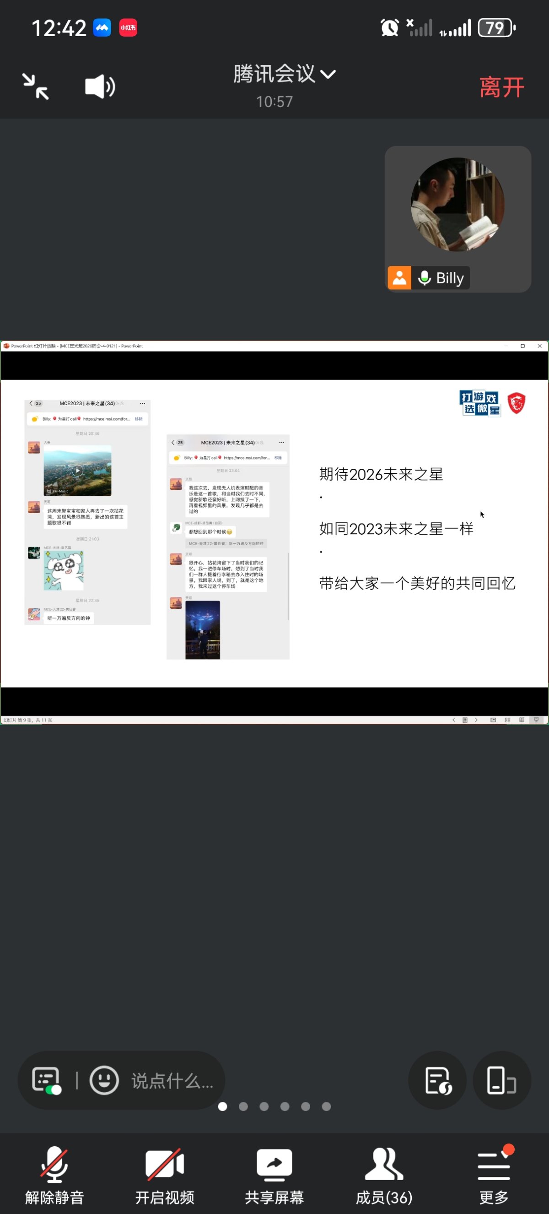Click the MSI dragon shield logo
Viewport: 549px width, 1214px height.
(x=517, y=403)
